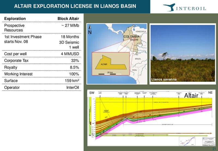Click the '33%' corporate tax value

pyautogui.click(x=75, y=61)
